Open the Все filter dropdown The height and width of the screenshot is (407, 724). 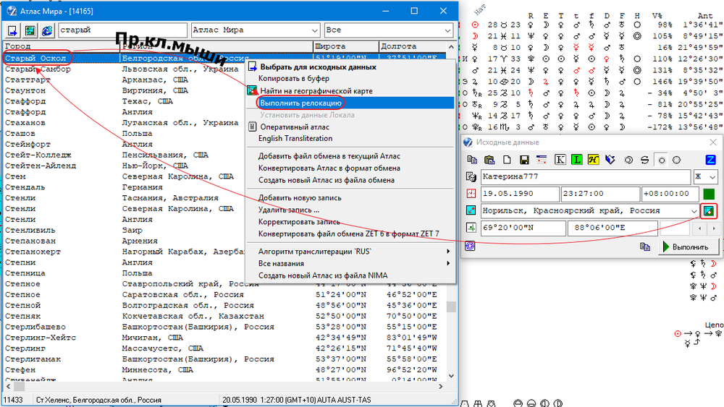pos(447,30)
